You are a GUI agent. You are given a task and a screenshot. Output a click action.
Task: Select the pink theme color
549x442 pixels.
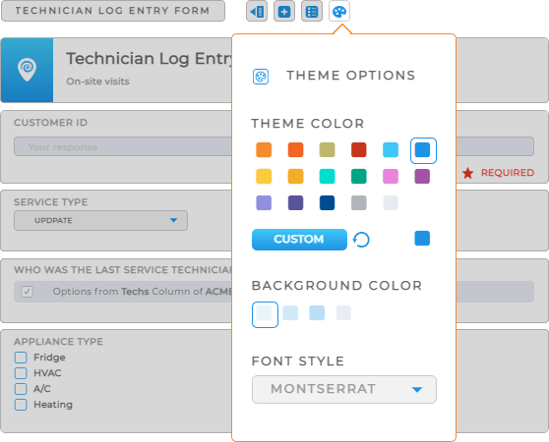pyautogui.click(x=391, y=176)
